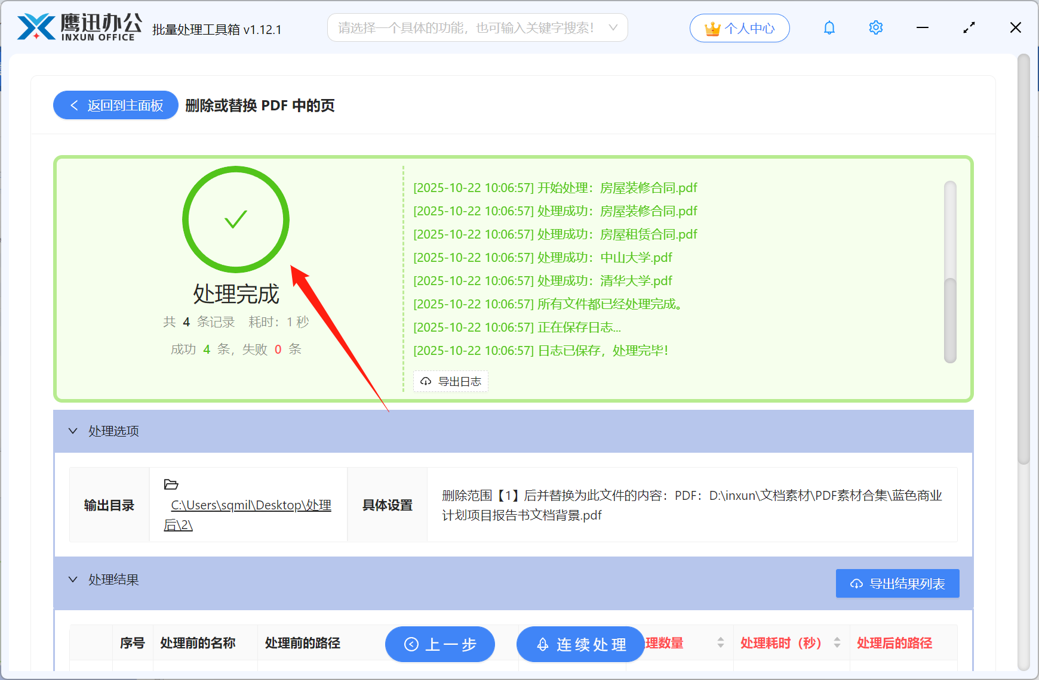1039x680 pixels.
Task: Toggle fullscreen with the expand arrows icon
Action: click(969, 28)
